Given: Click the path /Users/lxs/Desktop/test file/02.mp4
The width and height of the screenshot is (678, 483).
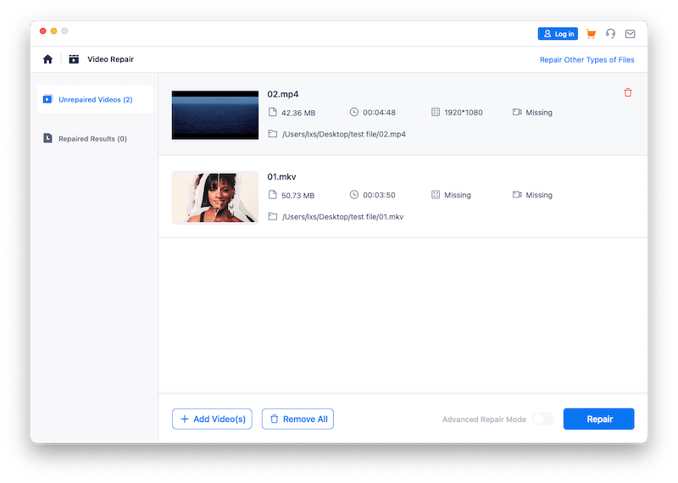Looking at the screenshot, I should [344, 134].
